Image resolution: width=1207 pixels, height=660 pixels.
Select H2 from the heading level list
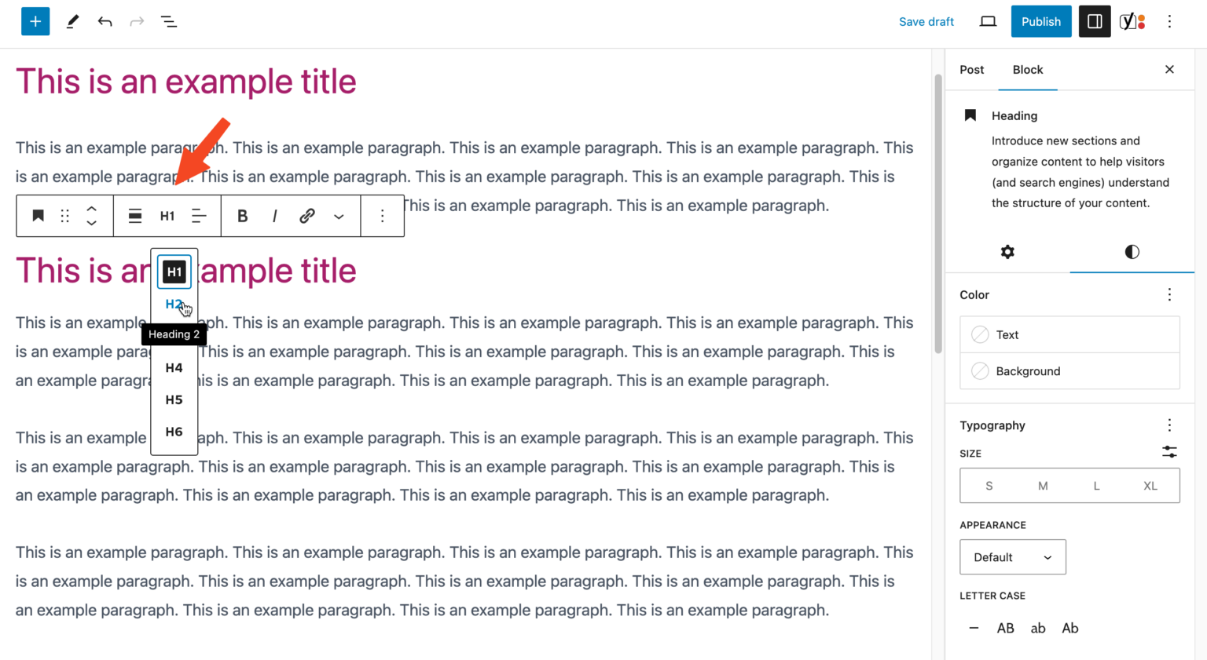173,304
